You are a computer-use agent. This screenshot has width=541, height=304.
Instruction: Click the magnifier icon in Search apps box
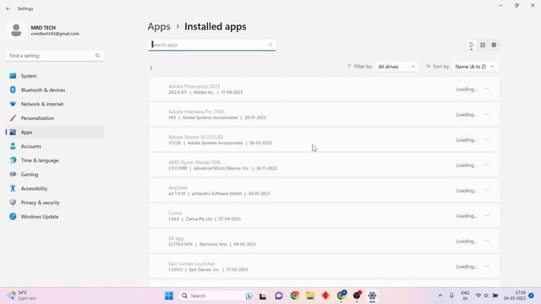pos(270,45)
